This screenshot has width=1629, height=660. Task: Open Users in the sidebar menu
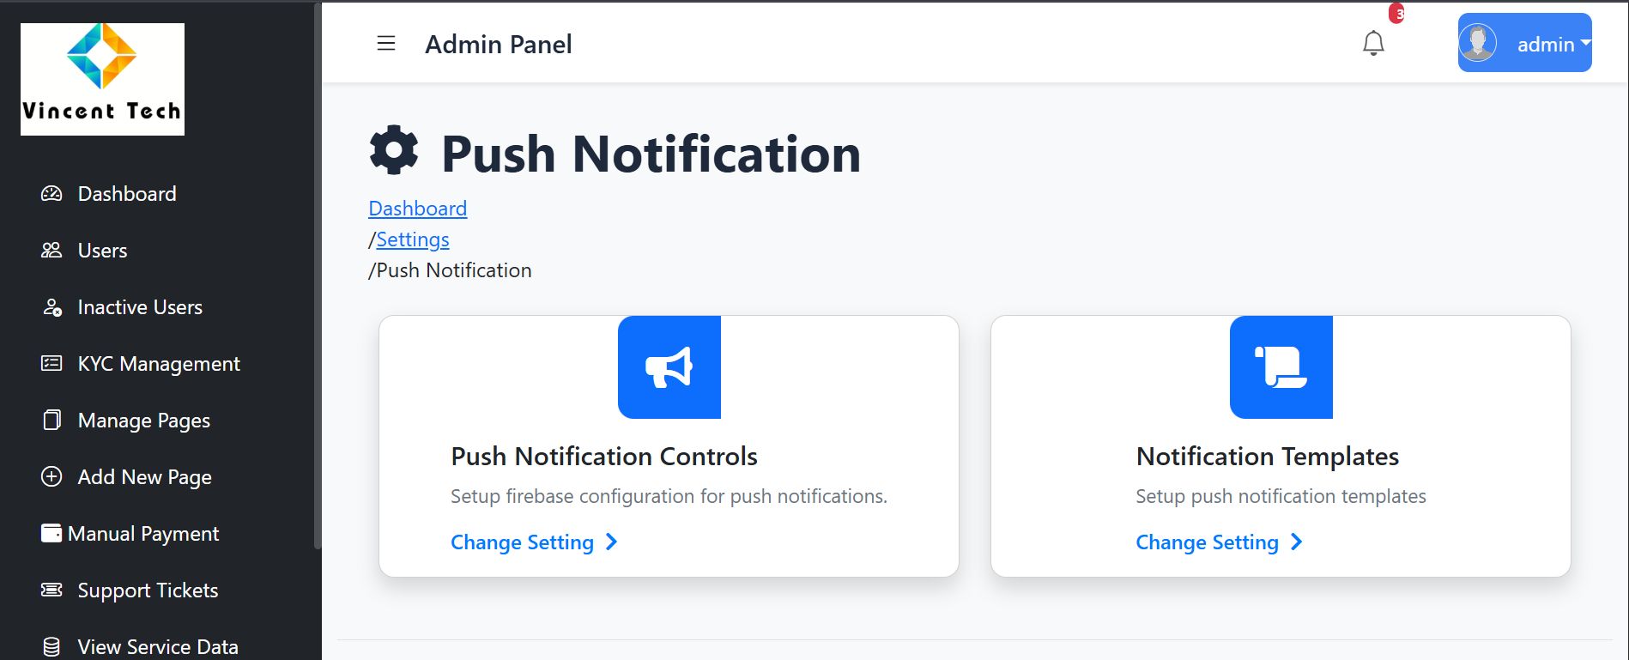(x=102, y=251)
